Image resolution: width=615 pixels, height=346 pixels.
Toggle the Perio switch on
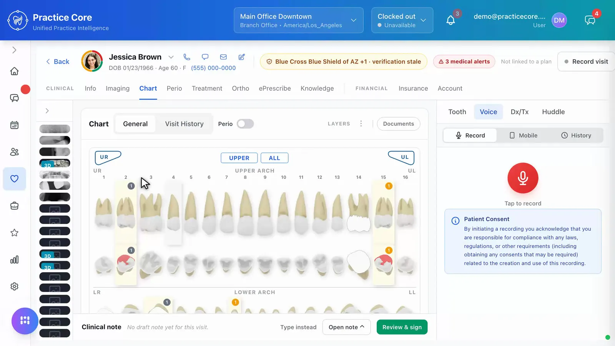point(245,124)
